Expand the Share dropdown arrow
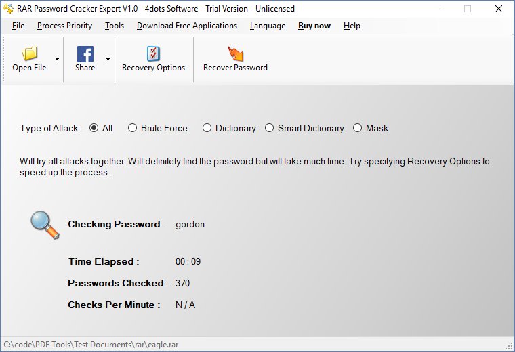Screen dimensions: 515x352 (108, 59)
